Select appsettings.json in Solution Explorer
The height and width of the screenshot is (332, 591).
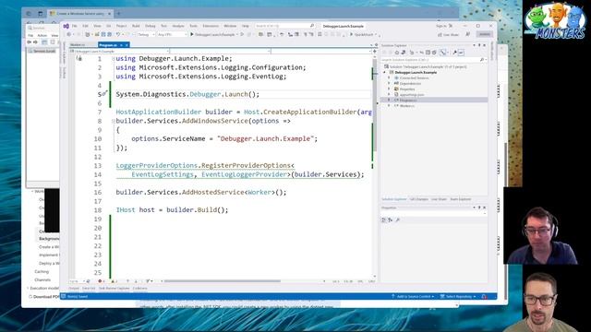click(x=412, y=95)
